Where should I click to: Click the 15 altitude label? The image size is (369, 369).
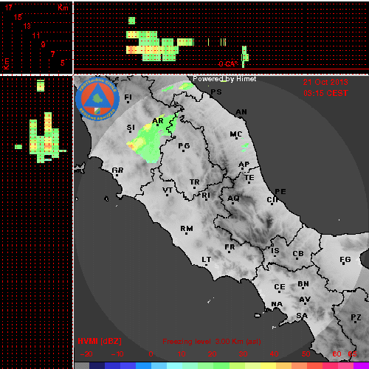click(18, 17)
